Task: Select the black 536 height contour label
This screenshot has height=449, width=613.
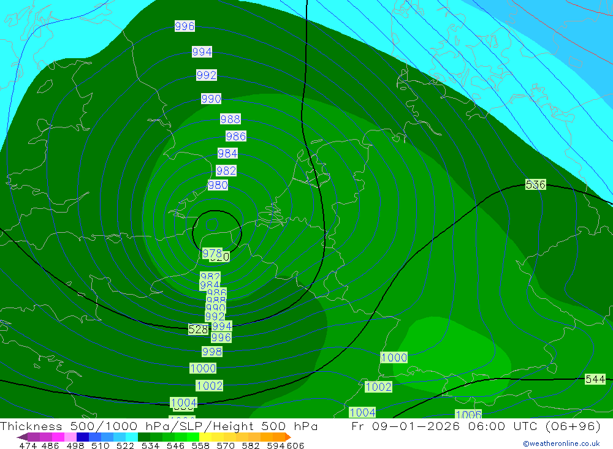Action: (536, 184)
